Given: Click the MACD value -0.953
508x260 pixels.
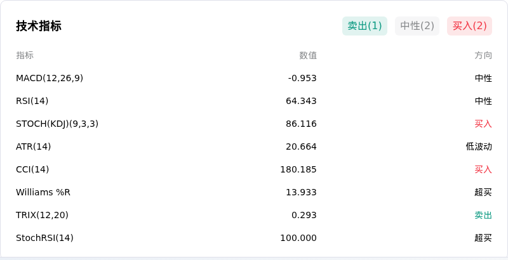Looking at the screenshot, I should point(302,78).
